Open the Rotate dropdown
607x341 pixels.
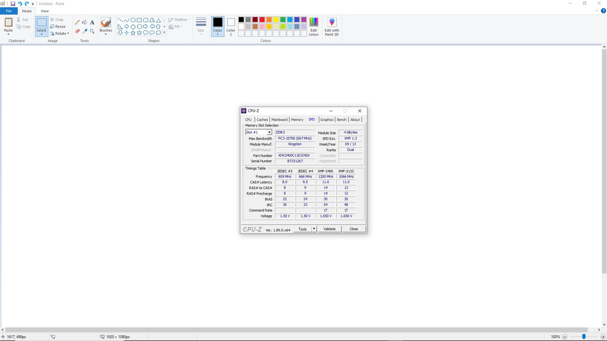click(59, 34)
